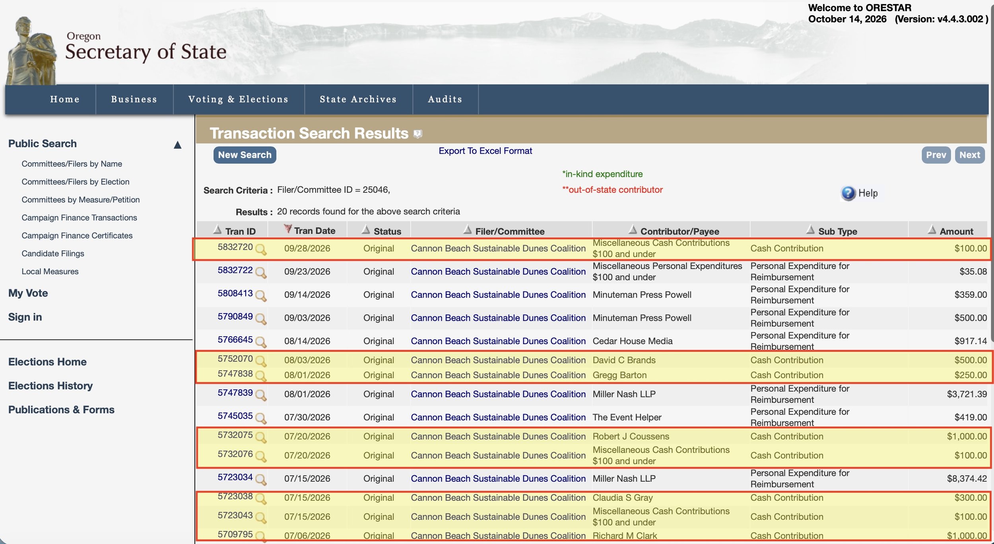Open the Home navigation tab
994x544 pixels.
coord(65,99)
